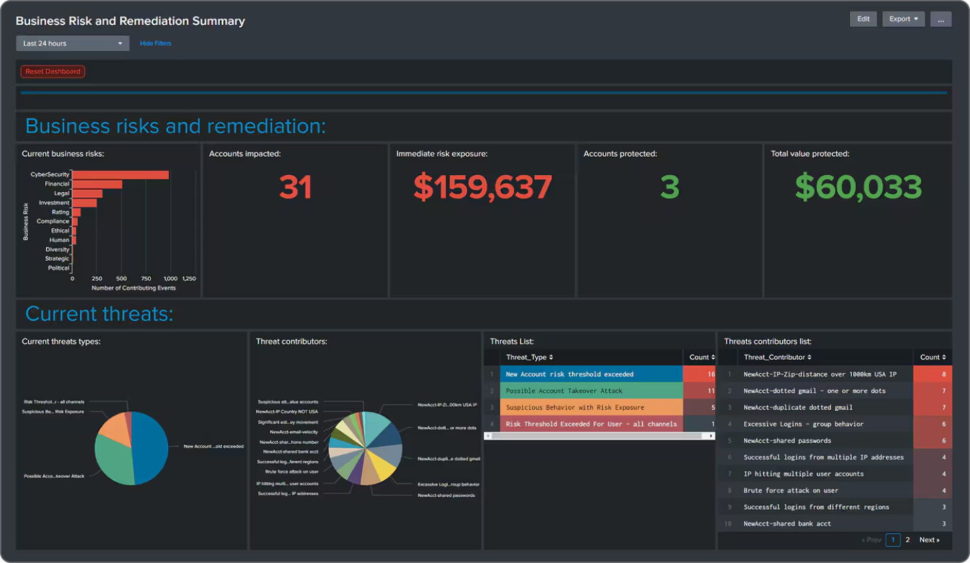The image size is (970, 563).
Task: Select the 'New Account risk threshold exceeded' row
Action: (x=600, y=374)
